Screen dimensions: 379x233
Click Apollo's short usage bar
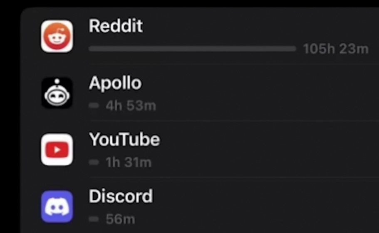point(94,105)
